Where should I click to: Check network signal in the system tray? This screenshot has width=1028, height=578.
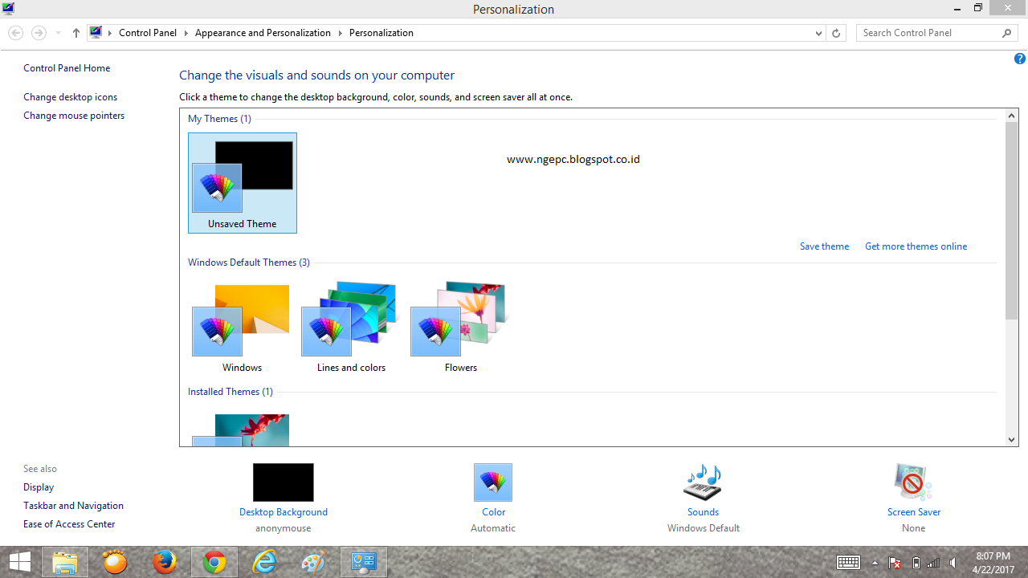coord(932,562)
